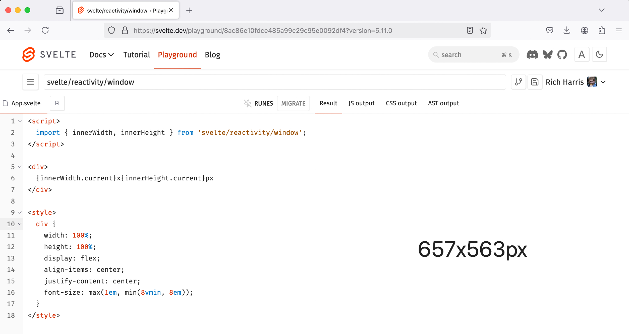Open the playground hamburger menu
Viewport: 629px width, 334px height.
point(31,82)
